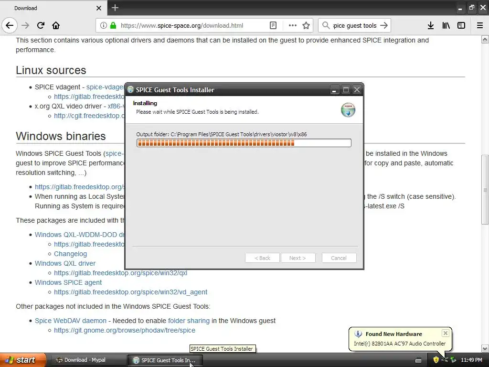Click the Windows binaries heading

61,136
